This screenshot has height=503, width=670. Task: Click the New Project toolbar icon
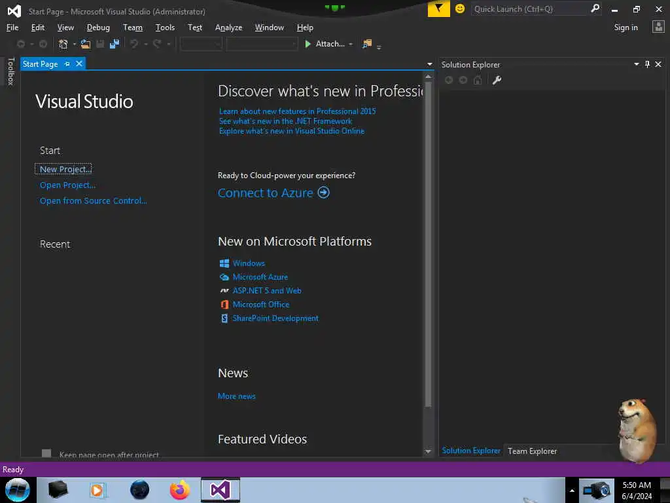pos(63,44)
